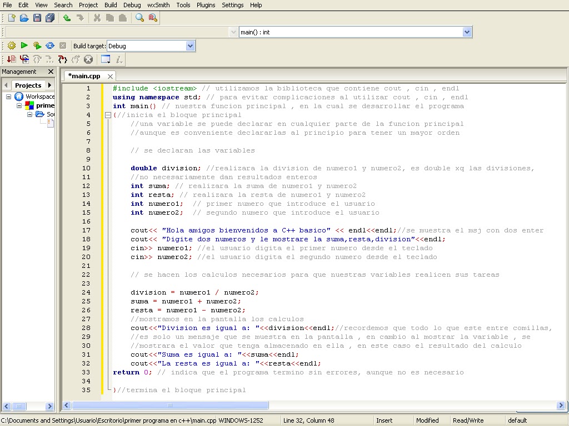
Task: Open the Debug menu
Action: click(x=132, y=5)
